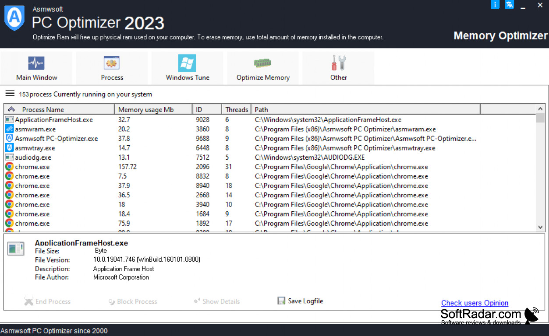Click the asmwram.exe process icon
Image resolution: width=549 pixels, height=336 pixels.
9,129
